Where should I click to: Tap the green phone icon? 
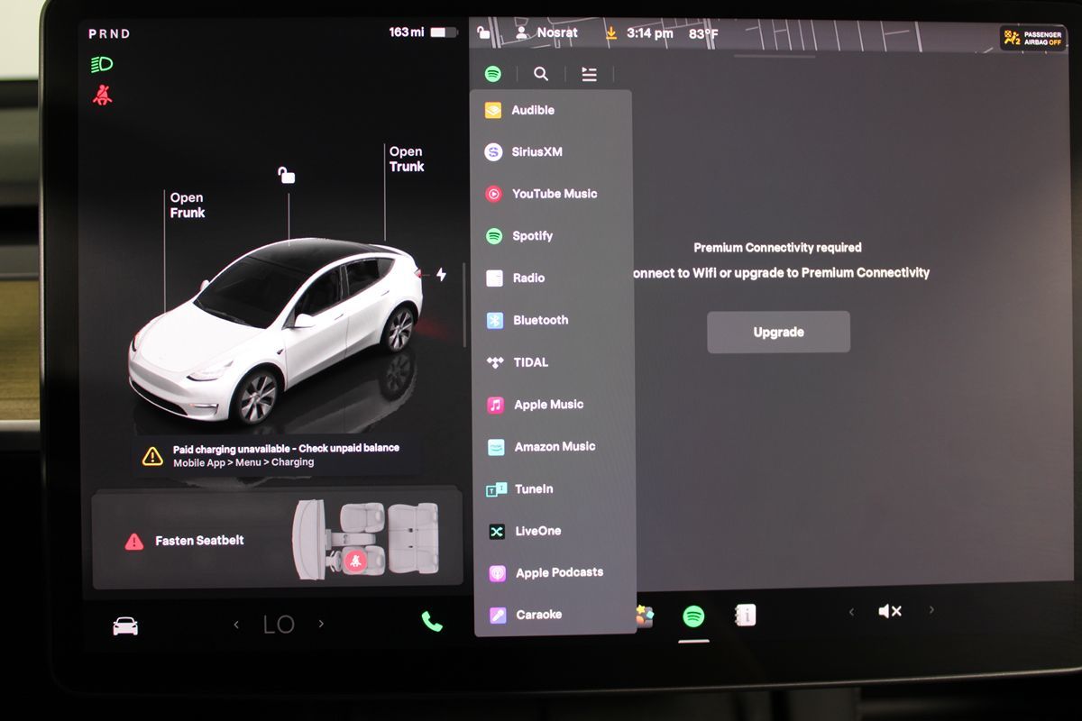[432, 622]
